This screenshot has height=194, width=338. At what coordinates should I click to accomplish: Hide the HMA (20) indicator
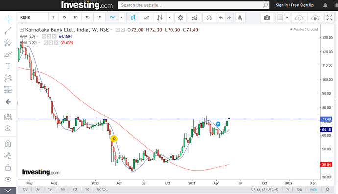tap(44, 36)
